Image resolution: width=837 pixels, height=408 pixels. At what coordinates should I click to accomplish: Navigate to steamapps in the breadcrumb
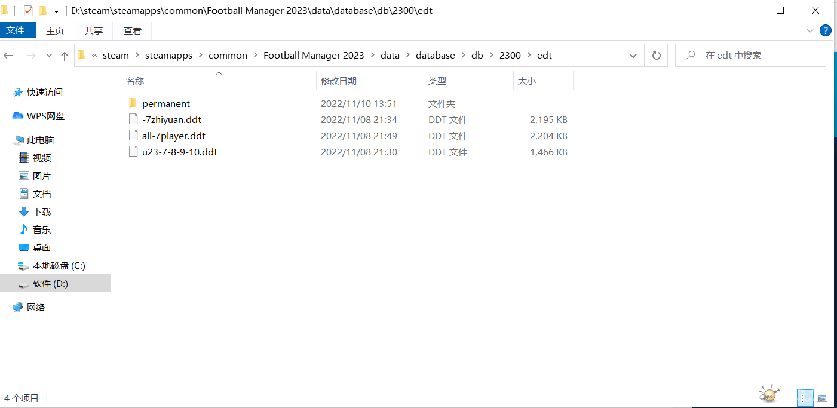coord(169,55)
